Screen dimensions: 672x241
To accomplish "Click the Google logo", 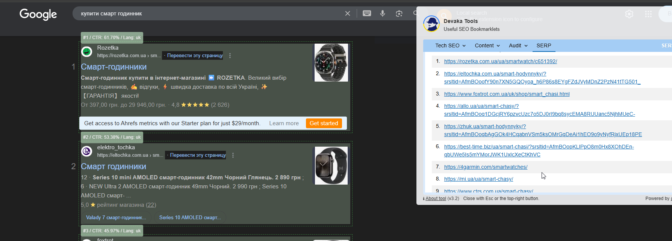I will (38, 14).
